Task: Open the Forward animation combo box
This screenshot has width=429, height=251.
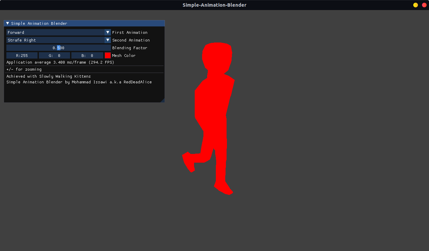Action: (55, 32)
